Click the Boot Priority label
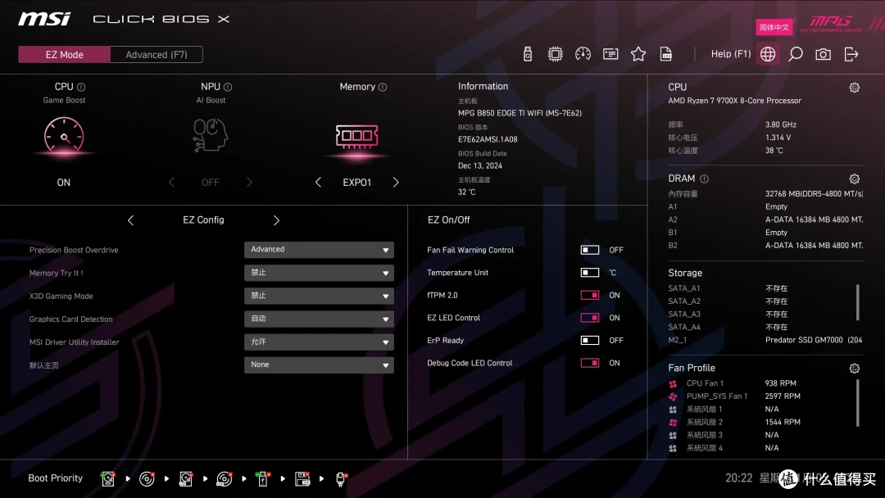The image size is (885, 498). coord(56,478)
